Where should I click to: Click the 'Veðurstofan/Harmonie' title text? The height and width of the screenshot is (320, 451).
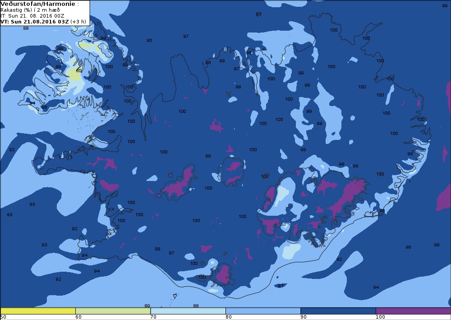coord(38,4)
